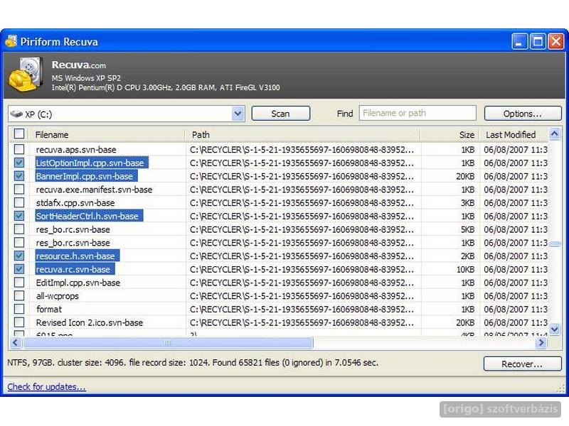The height and width of the screenshot is (426, 569).
Task: Uncheck the SortHeaderCtrl.h.svn-base checkbox
Action: [19, 216]
